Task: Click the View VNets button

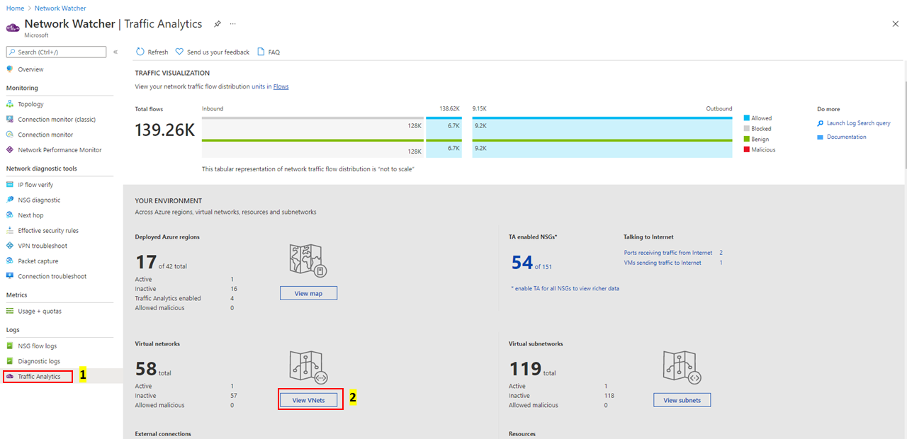Action: click(x=308, y=400)
